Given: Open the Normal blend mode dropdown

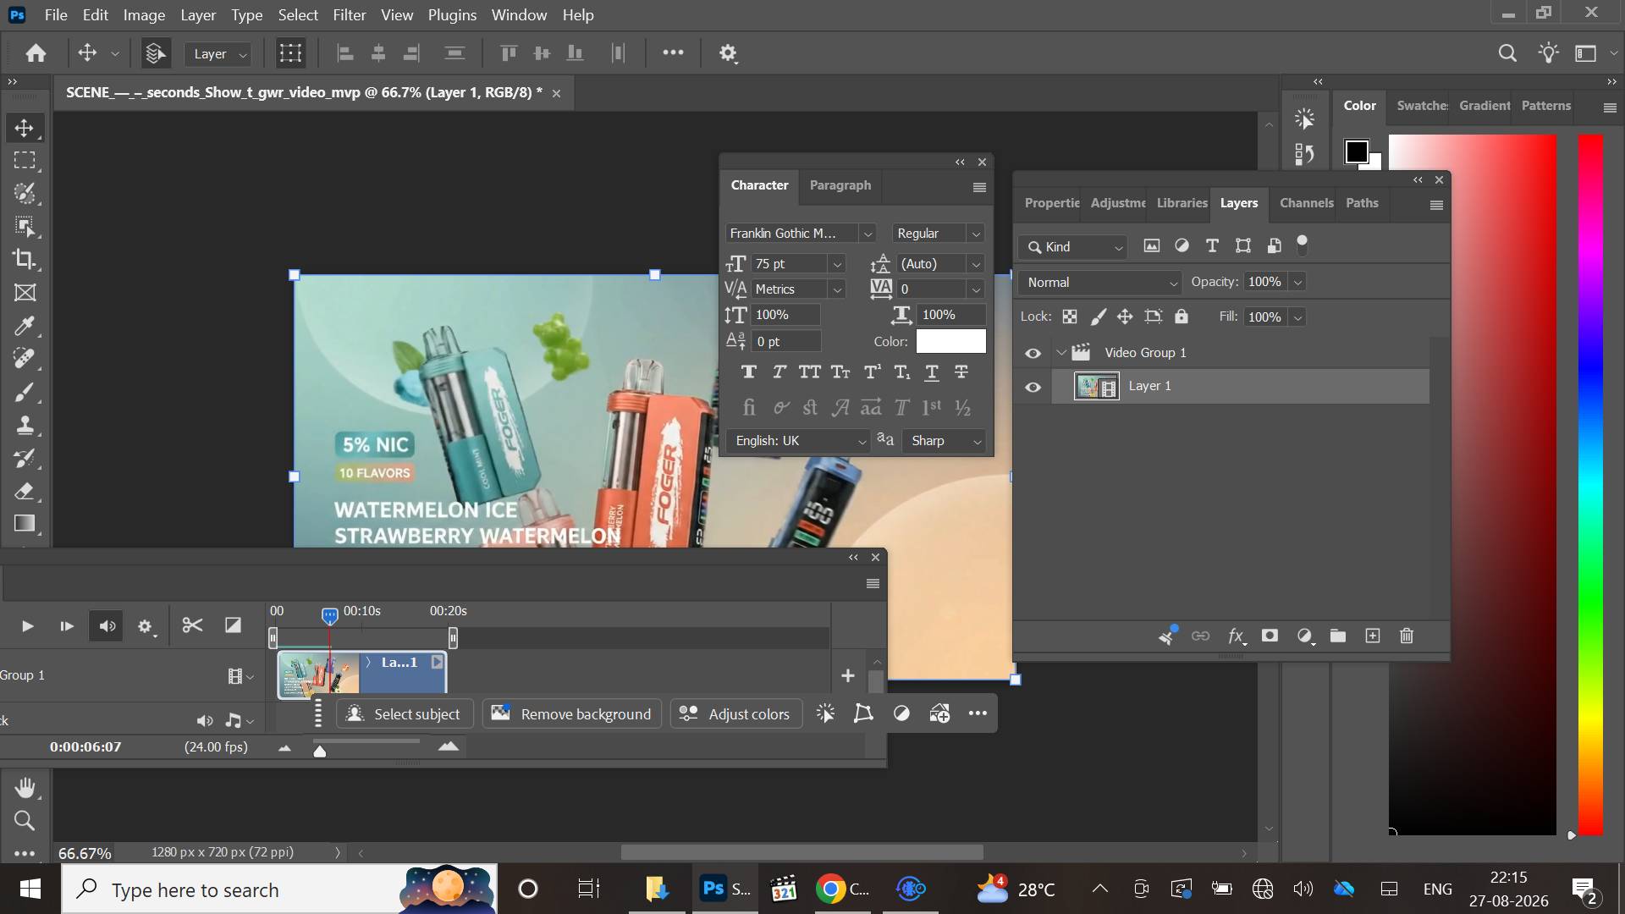Looking at the screenshot, I should click(x=1100, y=283).
